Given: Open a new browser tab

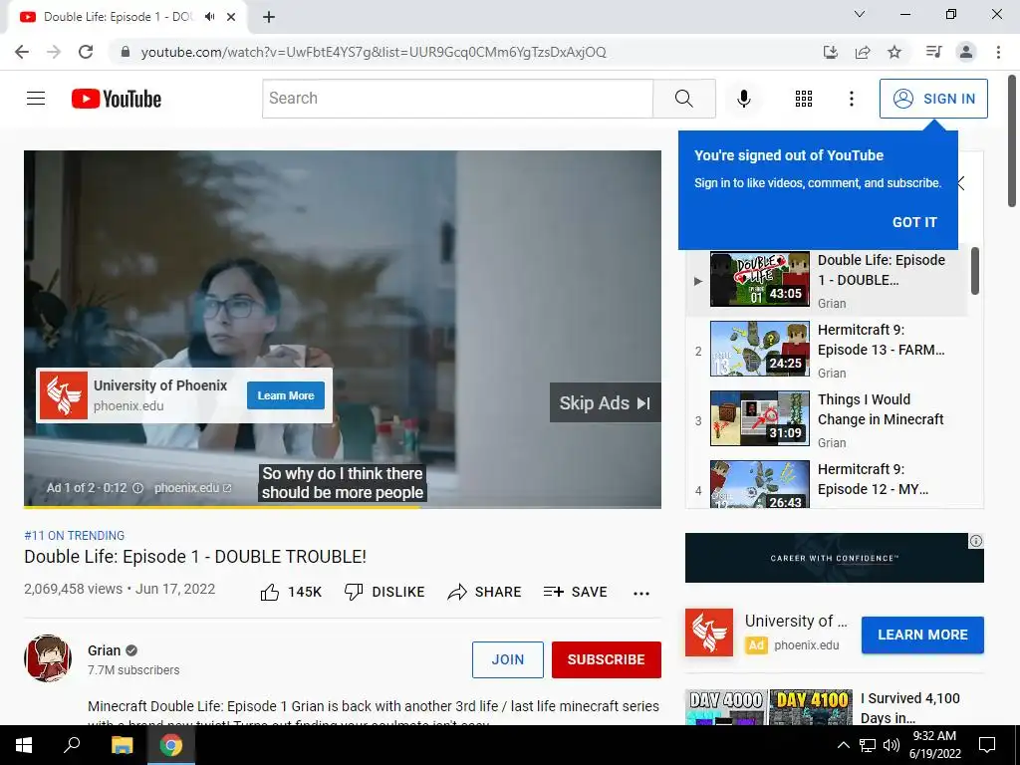Looking at the screenshot, I should coord(269,17).
